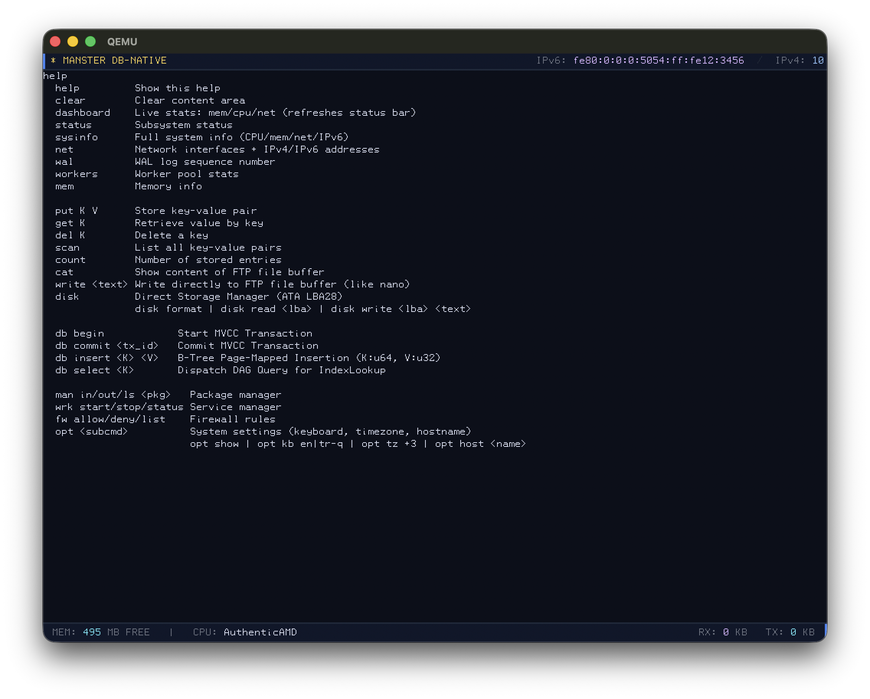
Task: Select the disk Direct Storage Manager entry
Action: click(67, 296)
